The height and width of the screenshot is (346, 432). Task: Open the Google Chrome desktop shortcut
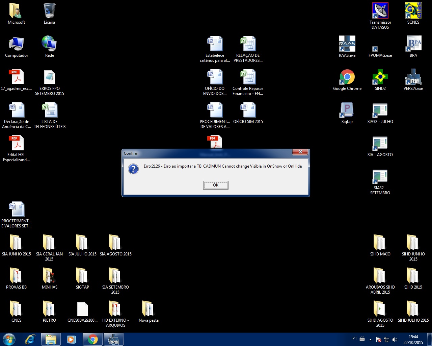pos(347,77)
